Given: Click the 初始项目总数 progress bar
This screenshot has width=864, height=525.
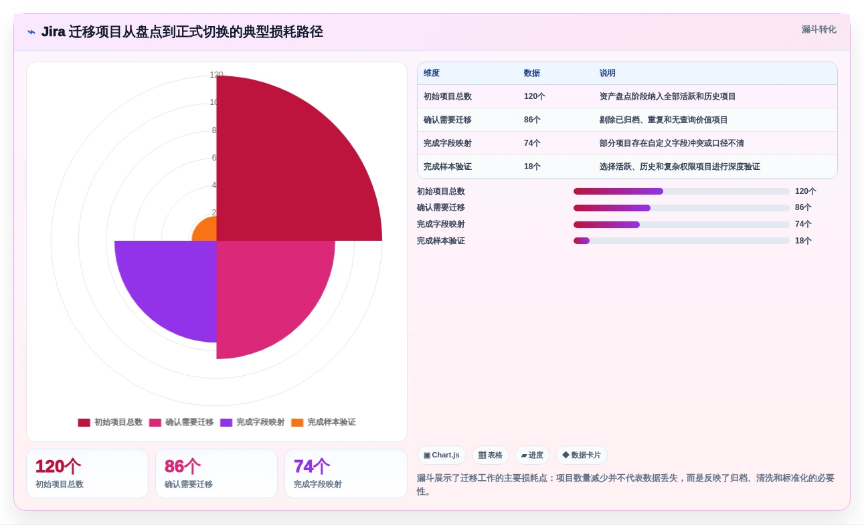Looking at the screenshot, I should (x=681, y=191).
